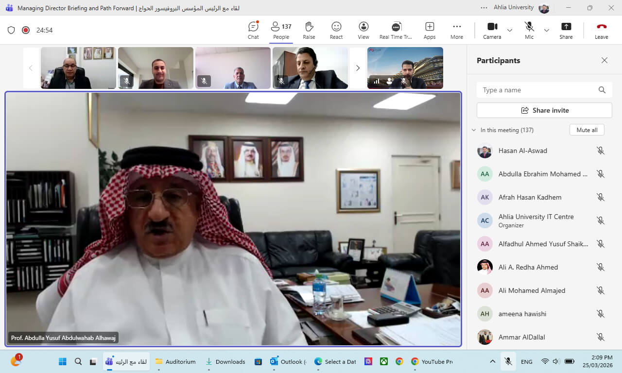Click the Share screen button

click(x=566, y=30)
